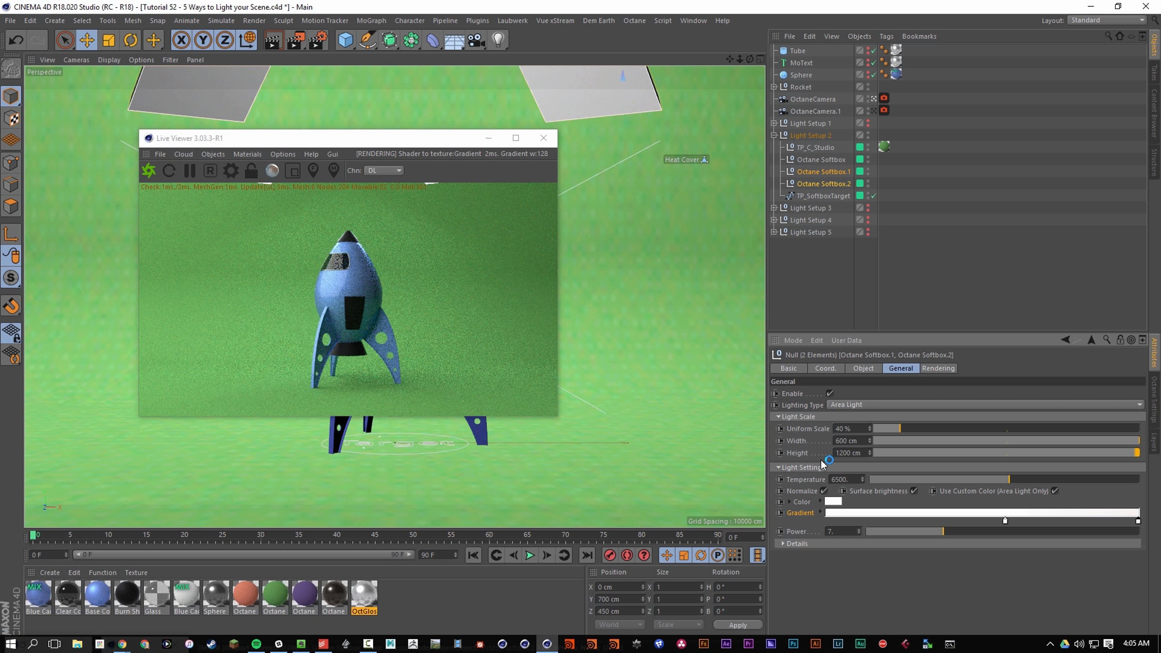Open Spotify from the taskbar
This screenshot has height=653, width=1161.
[x=256, y=644]
